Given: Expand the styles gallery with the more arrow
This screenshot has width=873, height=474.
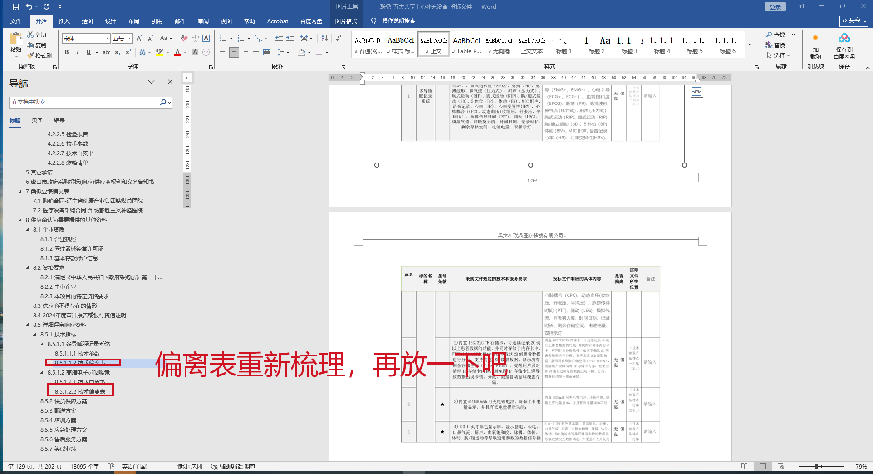Looking at the screenshot, I should coord(750,44).
